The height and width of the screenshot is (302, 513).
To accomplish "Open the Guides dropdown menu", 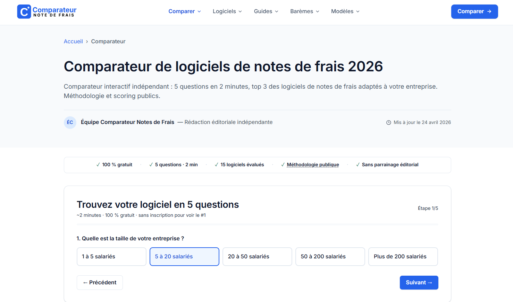I will point(266,11).
